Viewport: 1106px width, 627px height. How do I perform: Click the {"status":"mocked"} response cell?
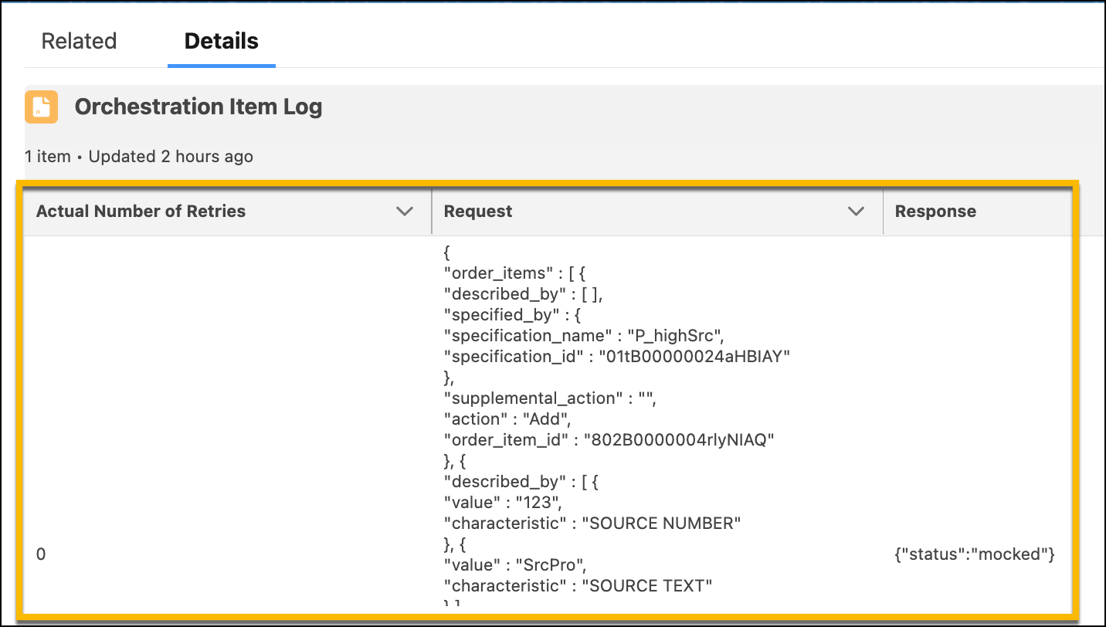(x=975, y=554)
